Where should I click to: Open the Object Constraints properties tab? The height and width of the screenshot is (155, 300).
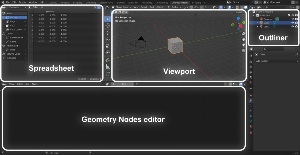pyautogui.click(x=251, y=116)
